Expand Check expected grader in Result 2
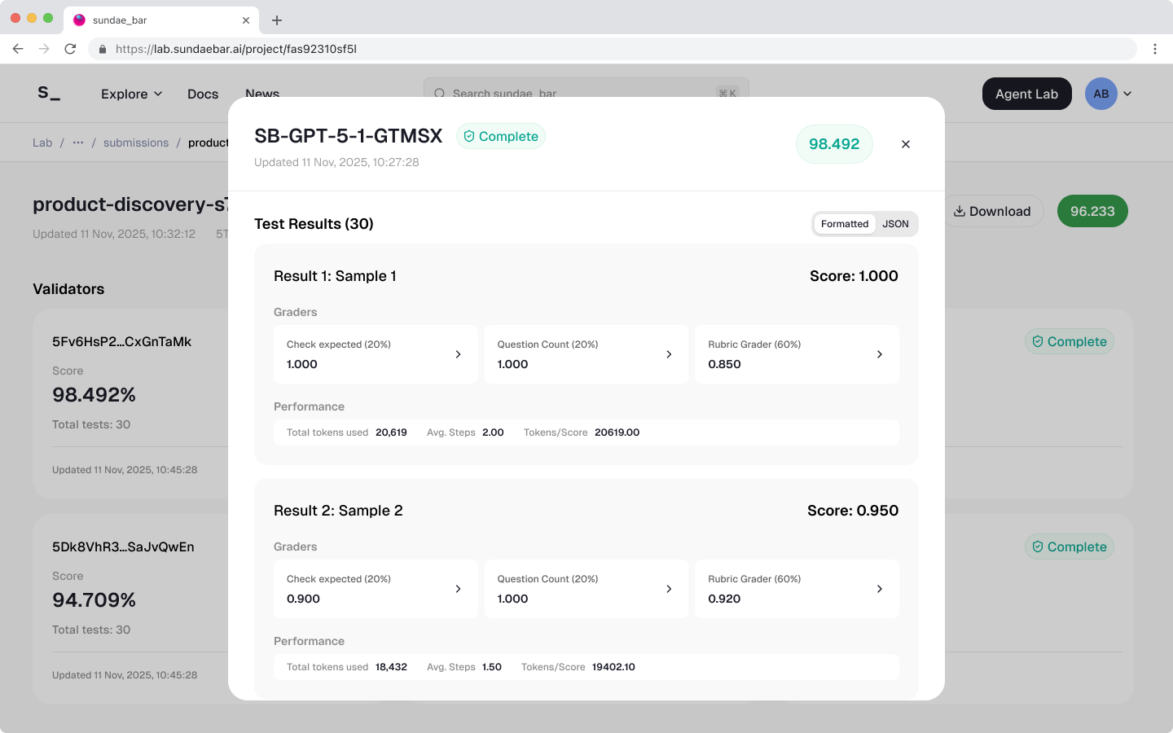The image size is (1173, 733). [x=376, y=589]
